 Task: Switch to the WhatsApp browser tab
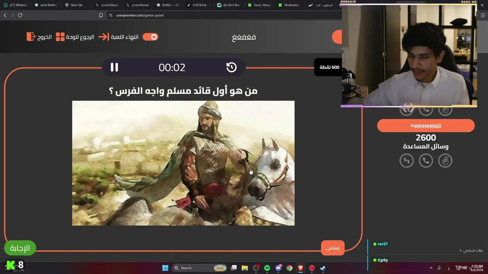(16, 5)
